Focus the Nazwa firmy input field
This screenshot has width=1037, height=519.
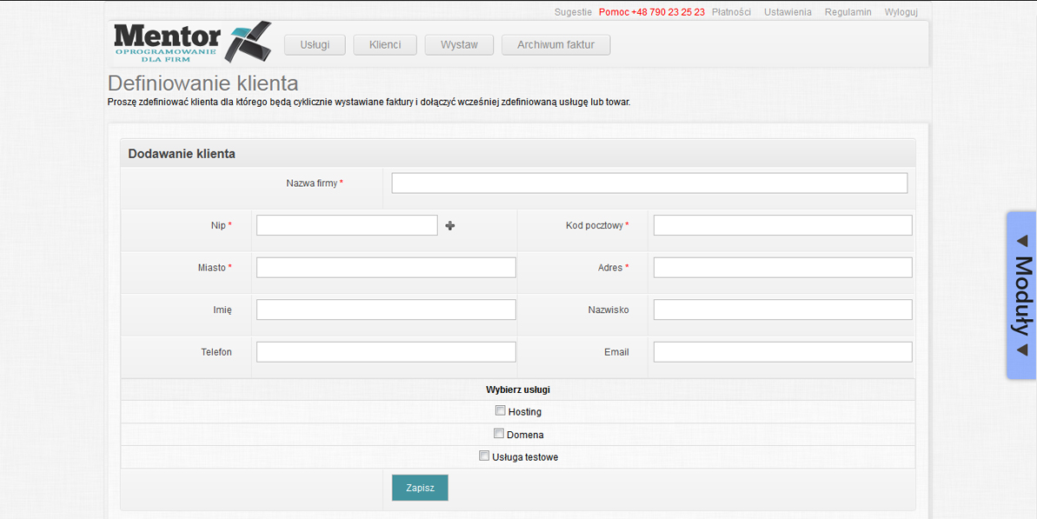point(649,183)
